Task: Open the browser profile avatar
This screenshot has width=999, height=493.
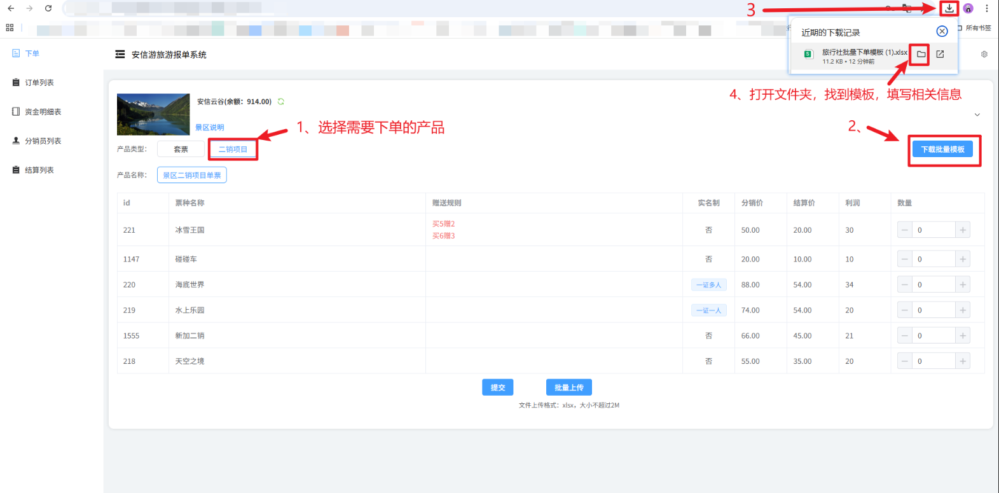Action: (x=968, y=8)
